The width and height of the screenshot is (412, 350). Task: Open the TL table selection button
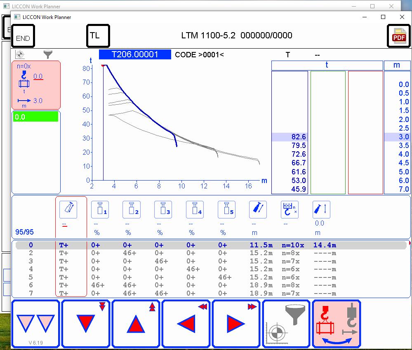point(98,36)
